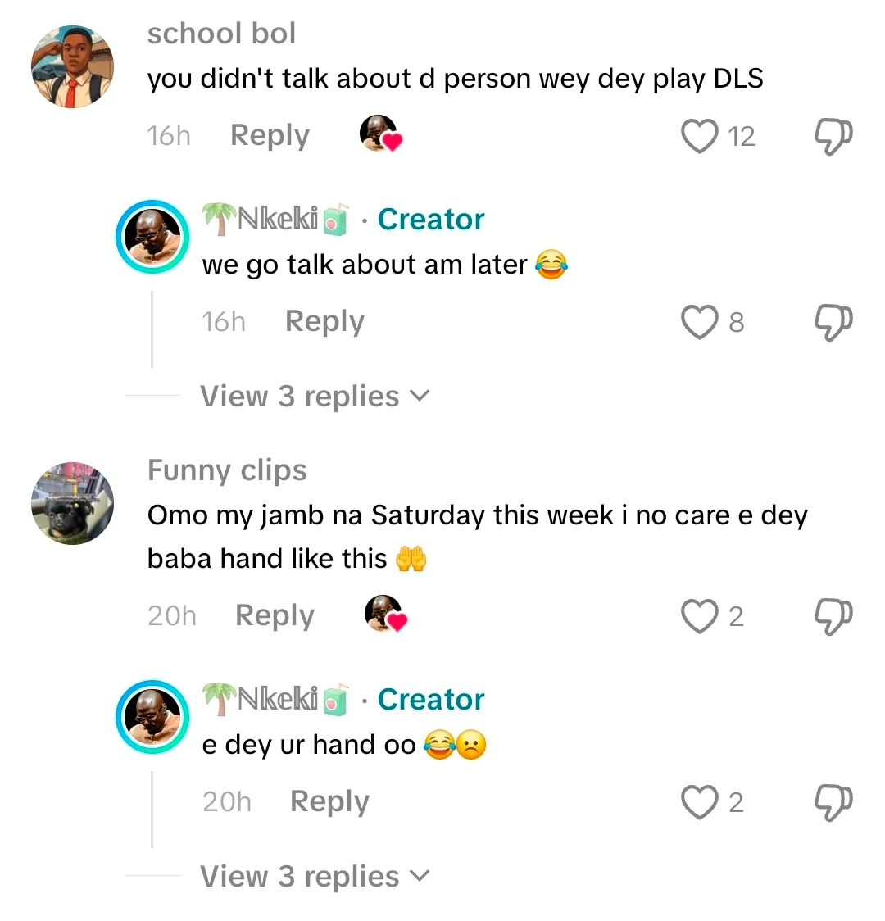Open the Funny clips username link
Screen dimensions: 885x921
[x=227, y=470]
